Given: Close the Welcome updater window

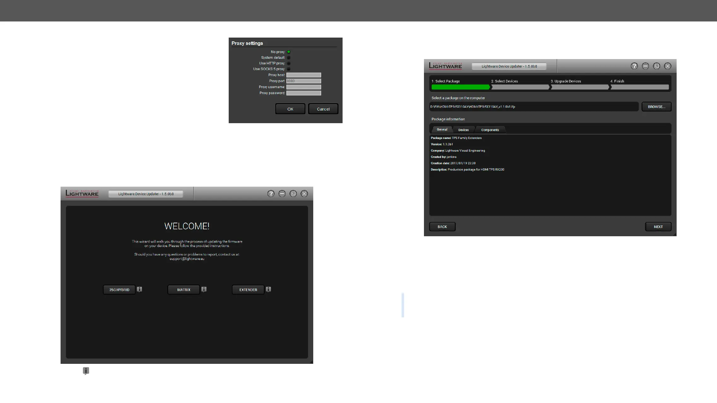Looking at the screenshot, I should pos(304,194).
